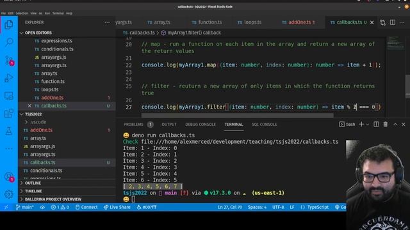Create a new terminal with plus icon
The image size is (410, 230).
(x=361, y=125)
